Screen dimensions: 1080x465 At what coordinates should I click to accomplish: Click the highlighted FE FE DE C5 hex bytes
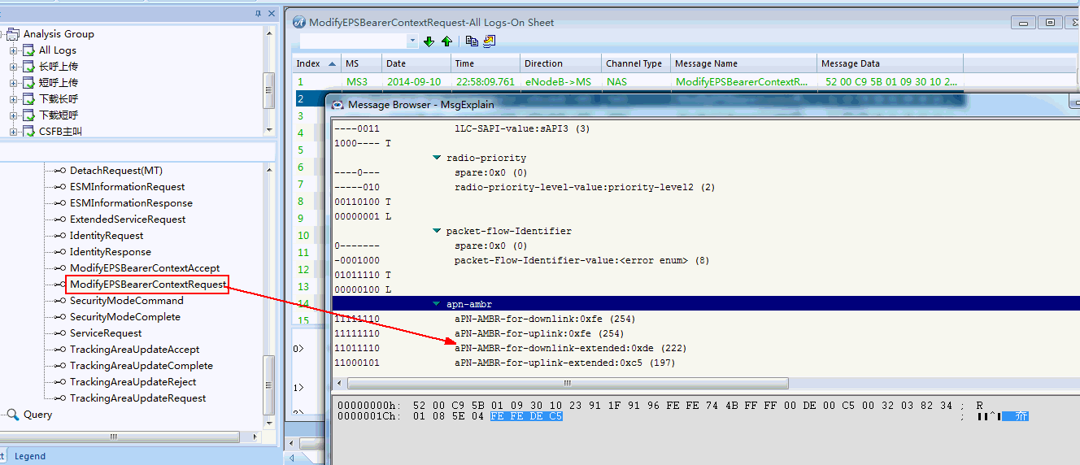526,416
